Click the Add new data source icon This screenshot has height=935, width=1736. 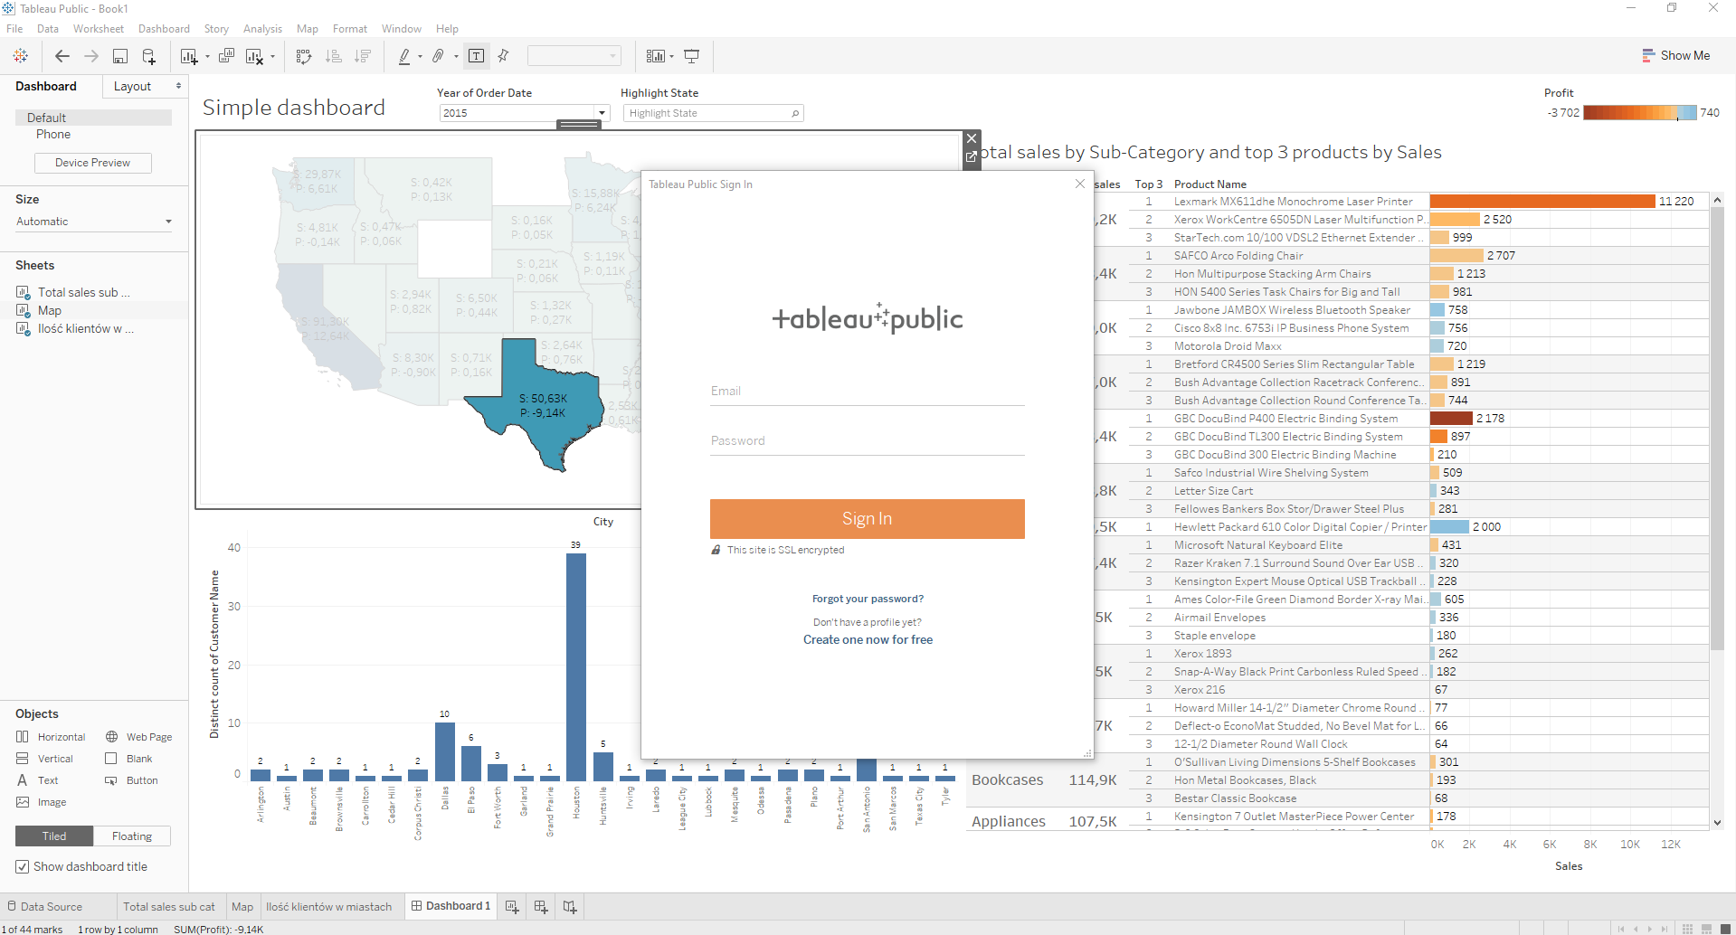149,56
